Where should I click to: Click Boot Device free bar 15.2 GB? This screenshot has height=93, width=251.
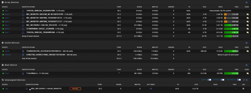point(231,73)
